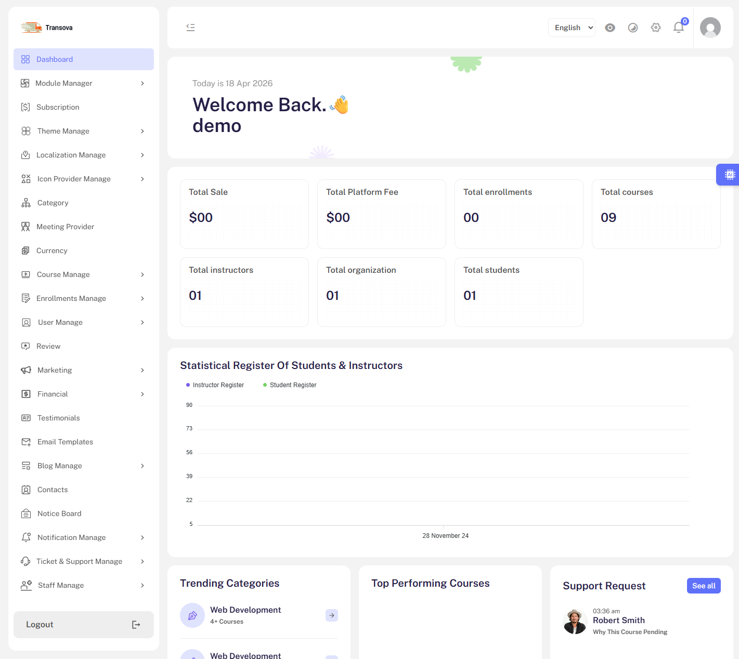739x659 pixels.
Task: Click the Transova logo
Action: click(47, 28)
